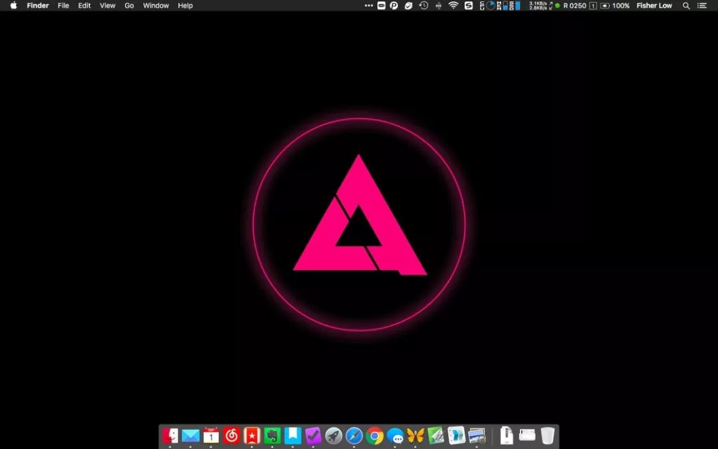Image resolution: width=718 pixels, height=449 pixels.
Task: Open the Window menu
Action: pos(156,5)
